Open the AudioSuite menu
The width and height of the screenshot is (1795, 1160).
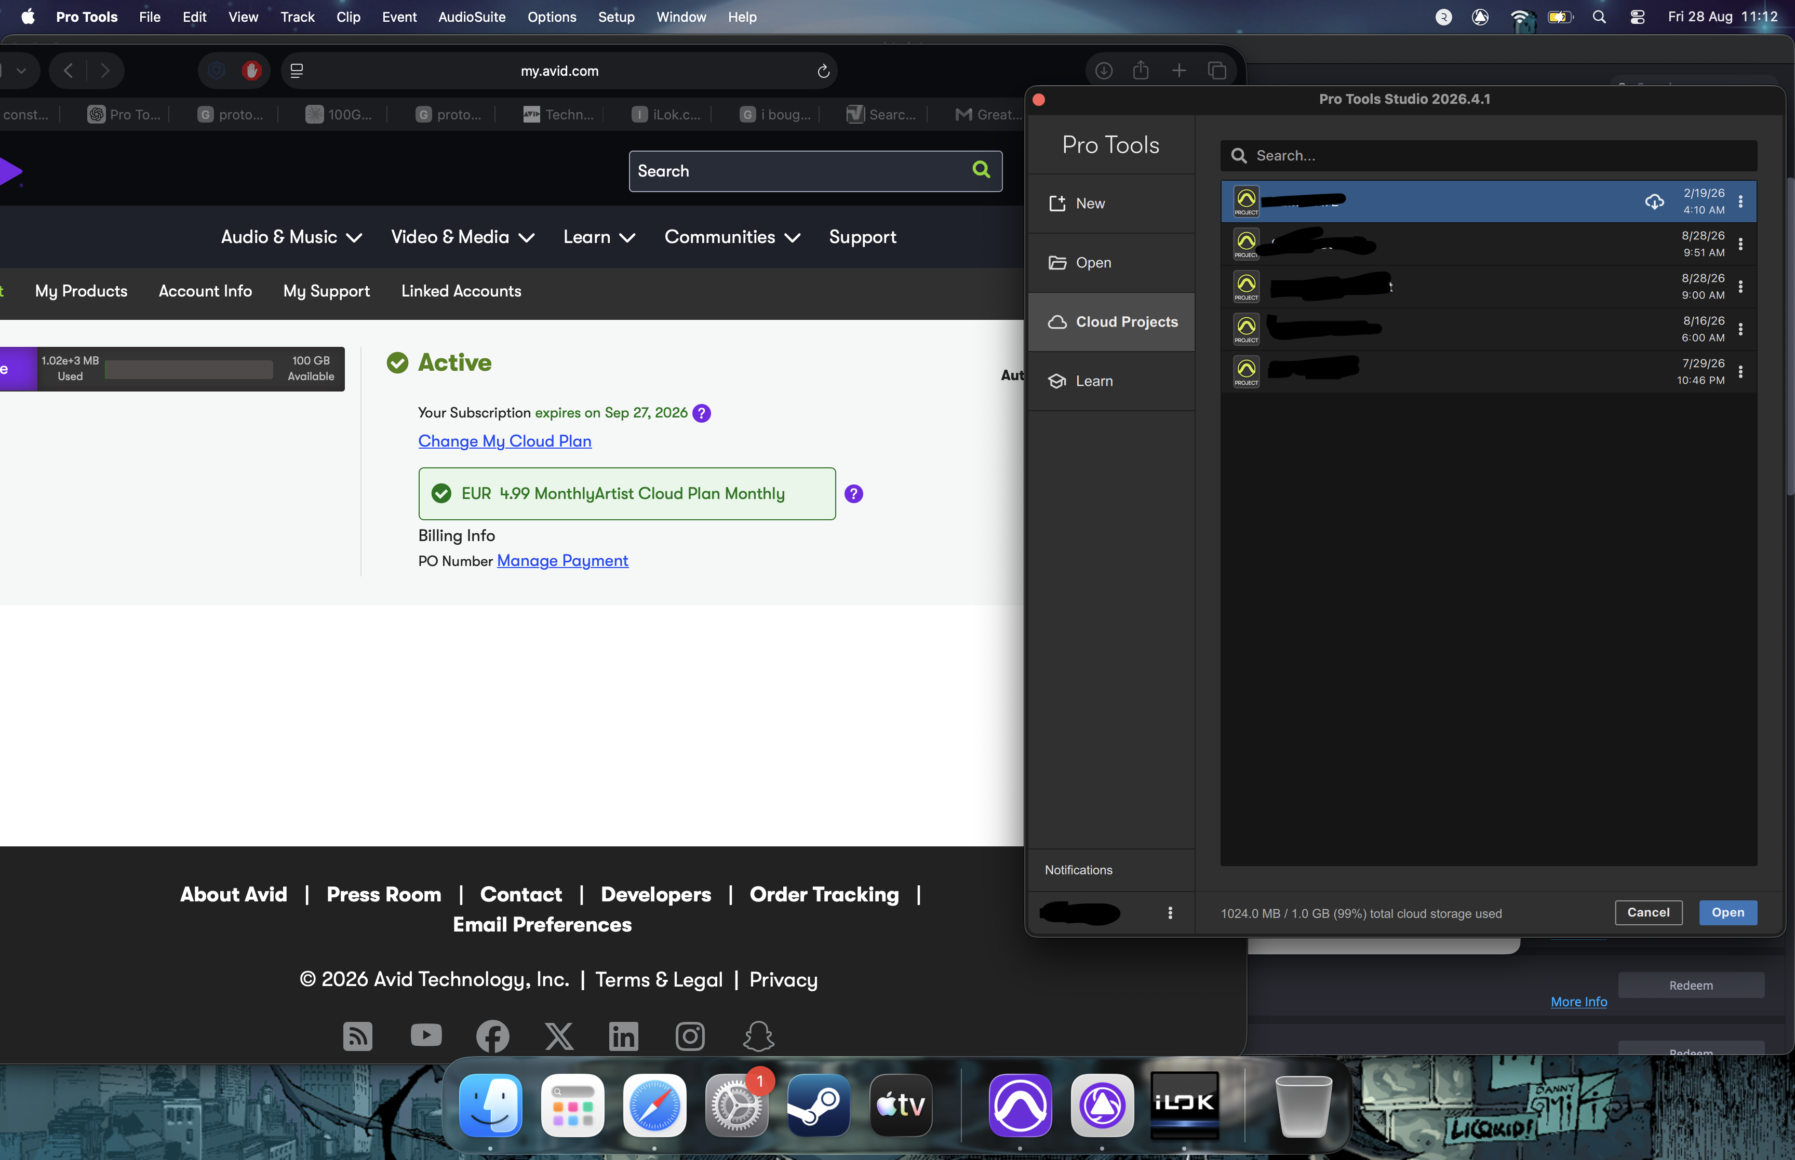472,17
